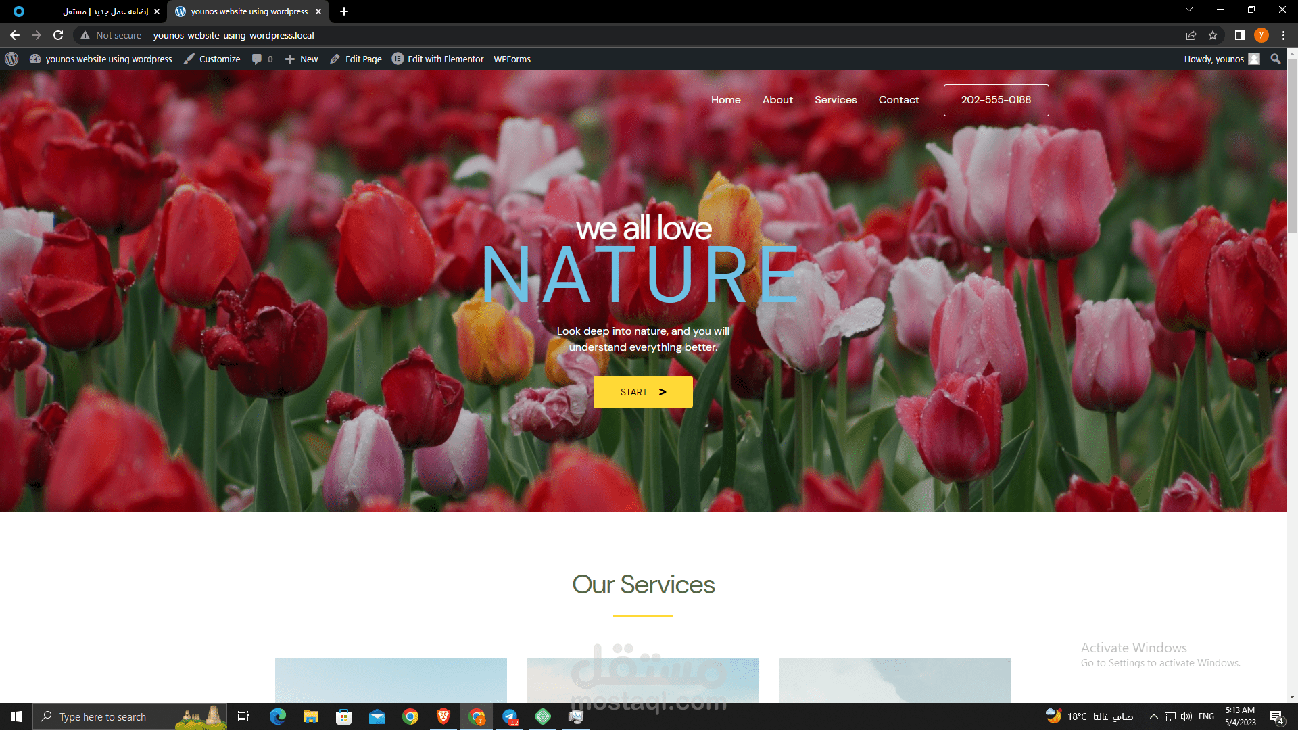Switch the ENG input language
The image size is (1298, 730).
(1206, 716)
